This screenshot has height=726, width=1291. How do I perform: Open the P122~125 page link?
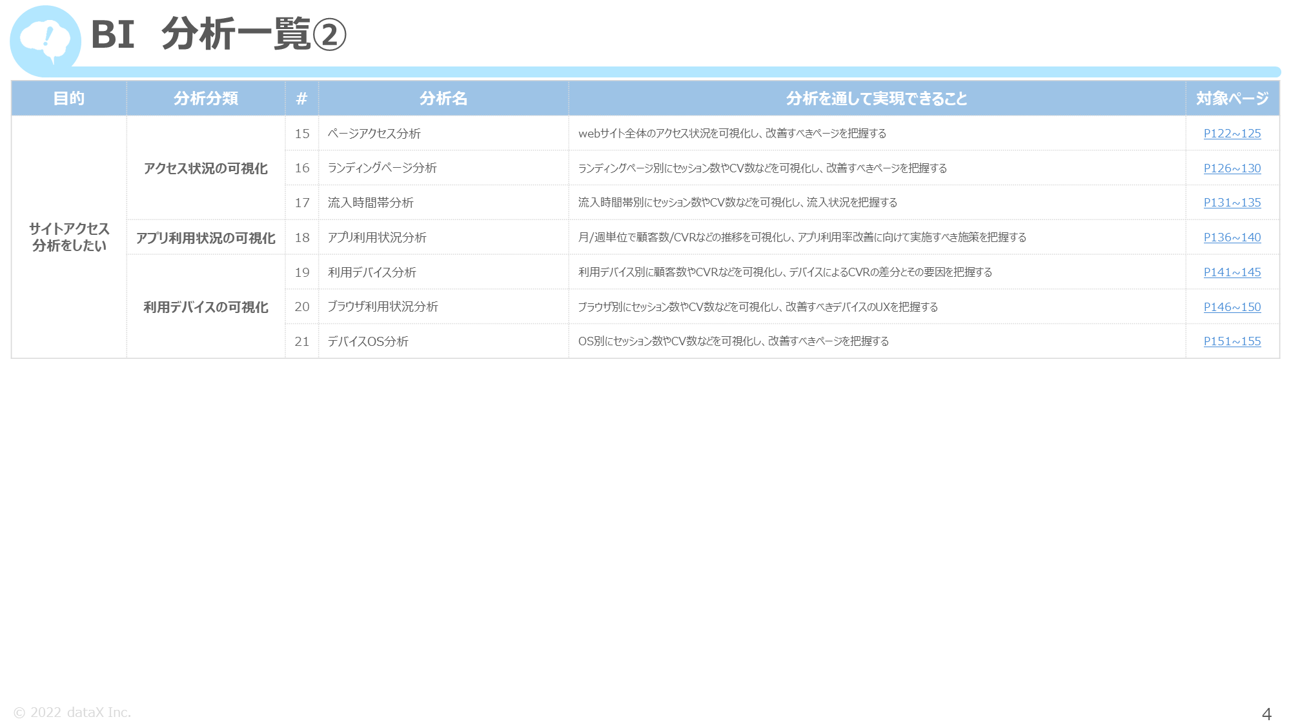[1232, 134]
